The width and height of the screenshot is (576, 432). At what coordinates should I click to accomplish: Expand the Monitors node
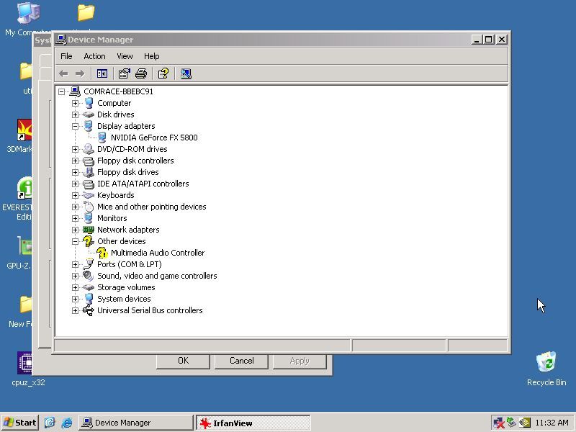pyautogui.click(x=75, y=218)
